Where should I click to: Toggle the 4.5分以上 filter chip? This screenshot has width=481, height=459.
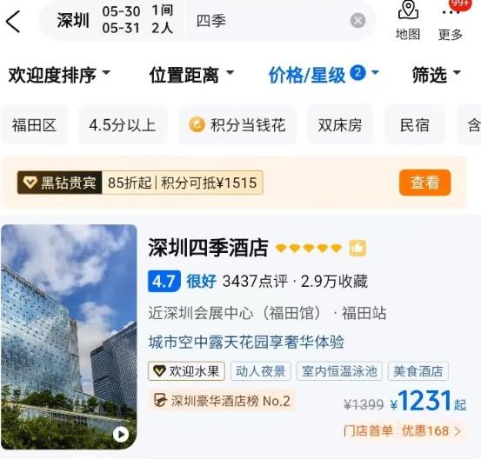coord(123,125)
